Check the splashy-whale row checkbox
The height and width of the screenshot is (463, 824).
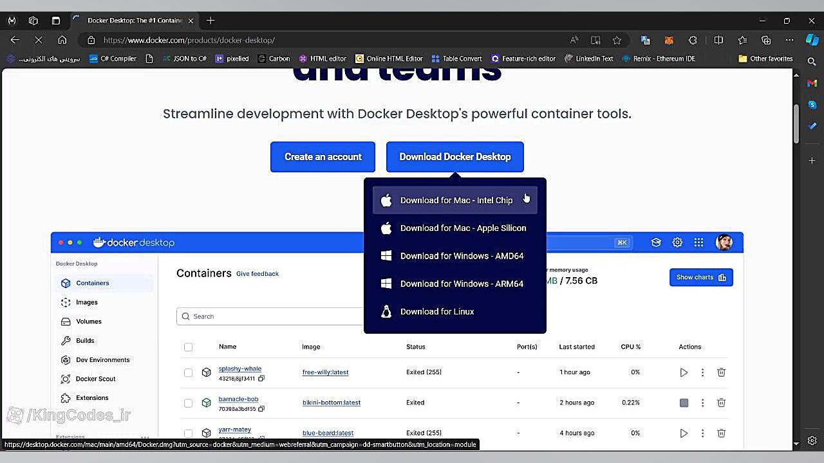[188, 372]
